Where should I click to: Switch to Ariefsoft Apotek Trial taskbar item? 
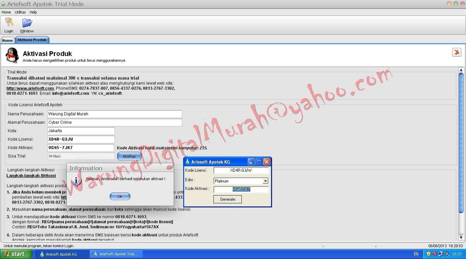[x=116, y=254]
